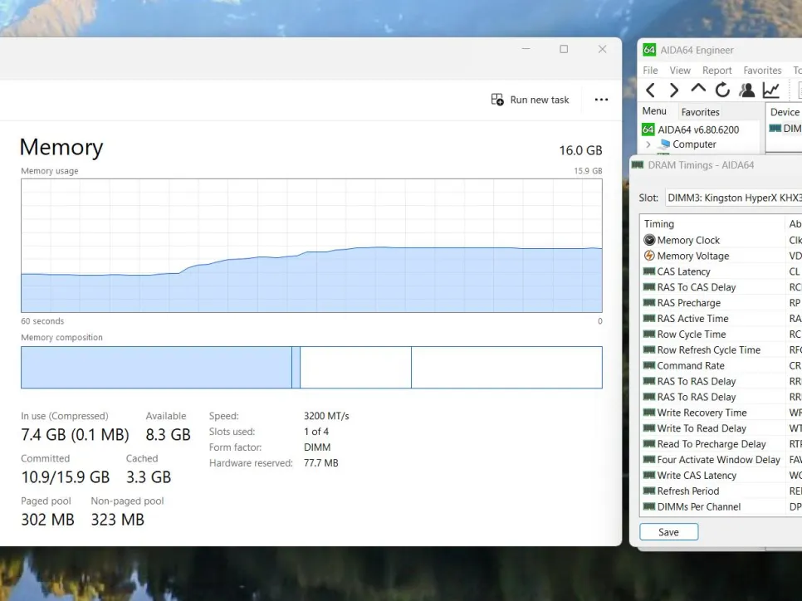Open the File menu in AIDA64
The height and width of the screenshot is (601, 802).
650,71
